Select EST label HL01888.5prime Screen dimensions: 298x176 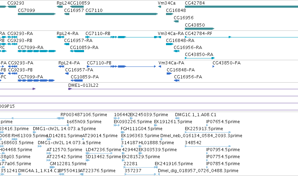156,143
